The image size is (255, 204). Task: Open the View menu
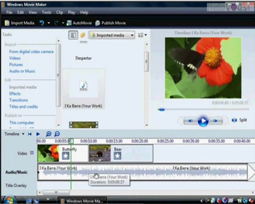pyautogui.click(x=33, y=12)
